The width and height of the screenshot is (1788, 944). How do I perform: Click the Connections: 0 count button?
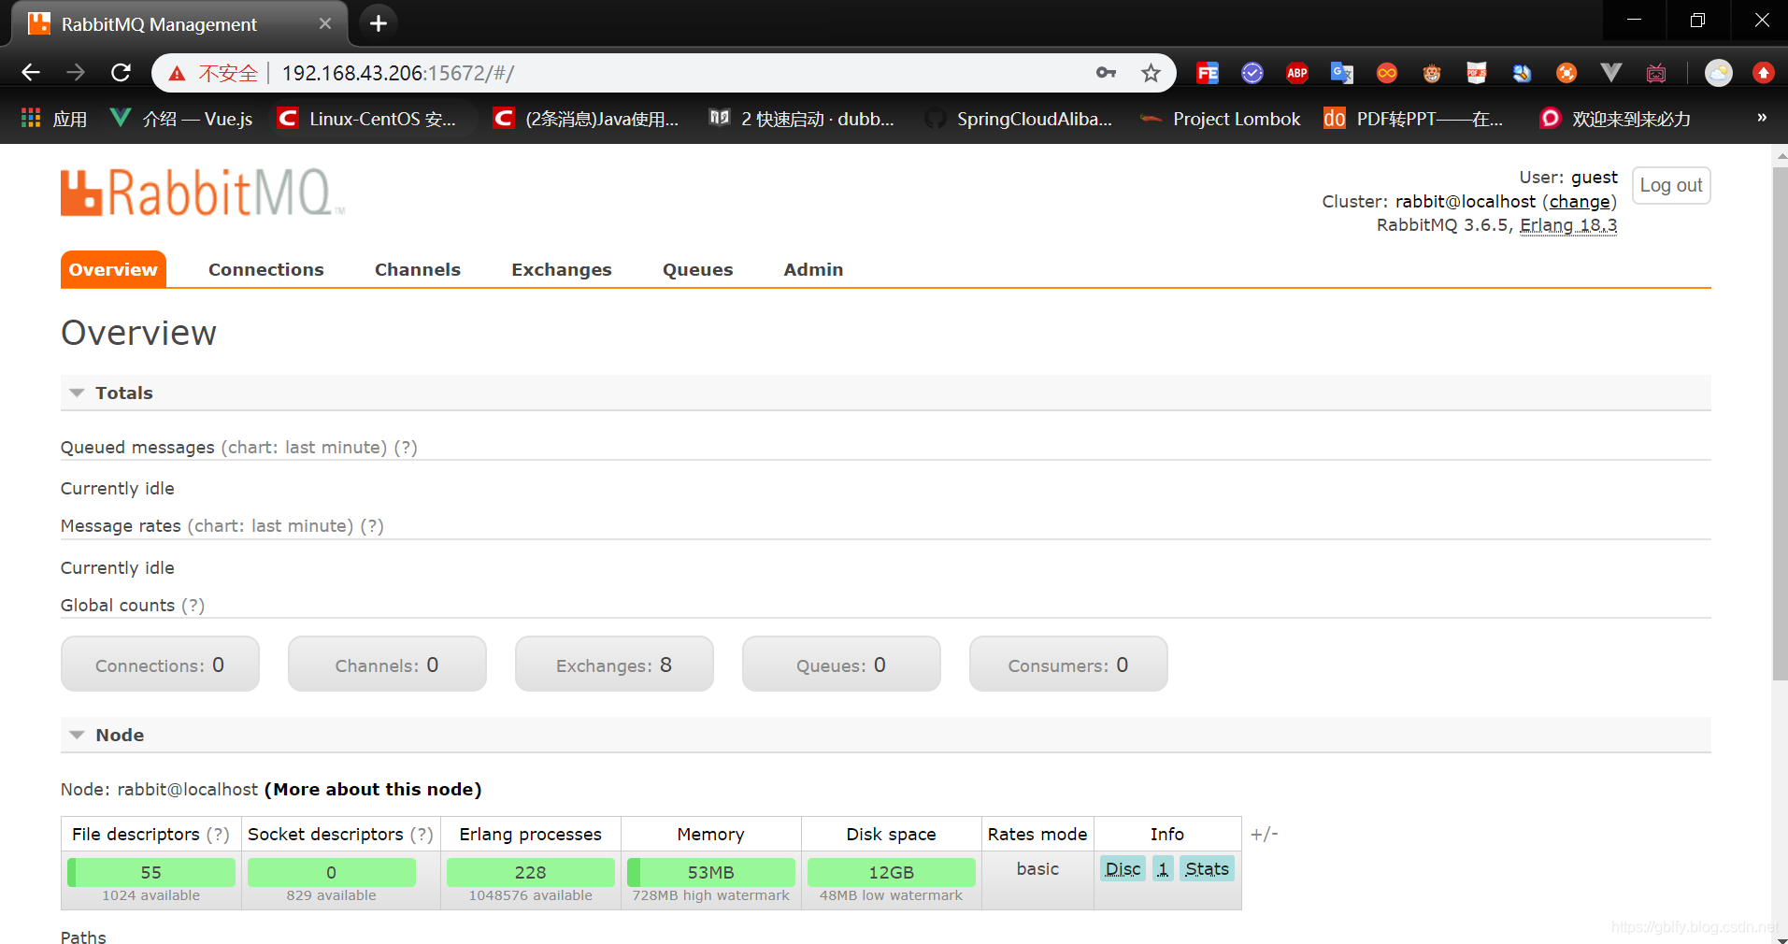(160, 664)
